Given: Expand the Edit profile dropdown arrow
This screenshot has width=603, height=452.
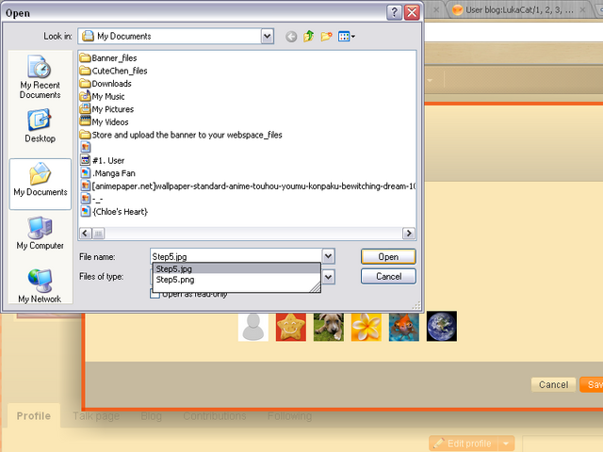Looking at the screenshot, I should (506, 444).
